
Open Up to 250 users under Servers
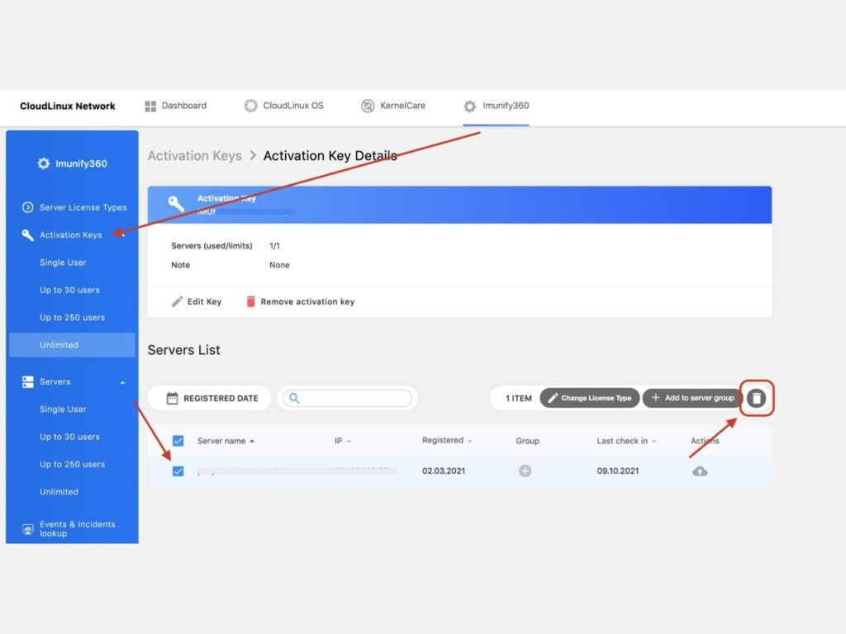tap(73, 464)
